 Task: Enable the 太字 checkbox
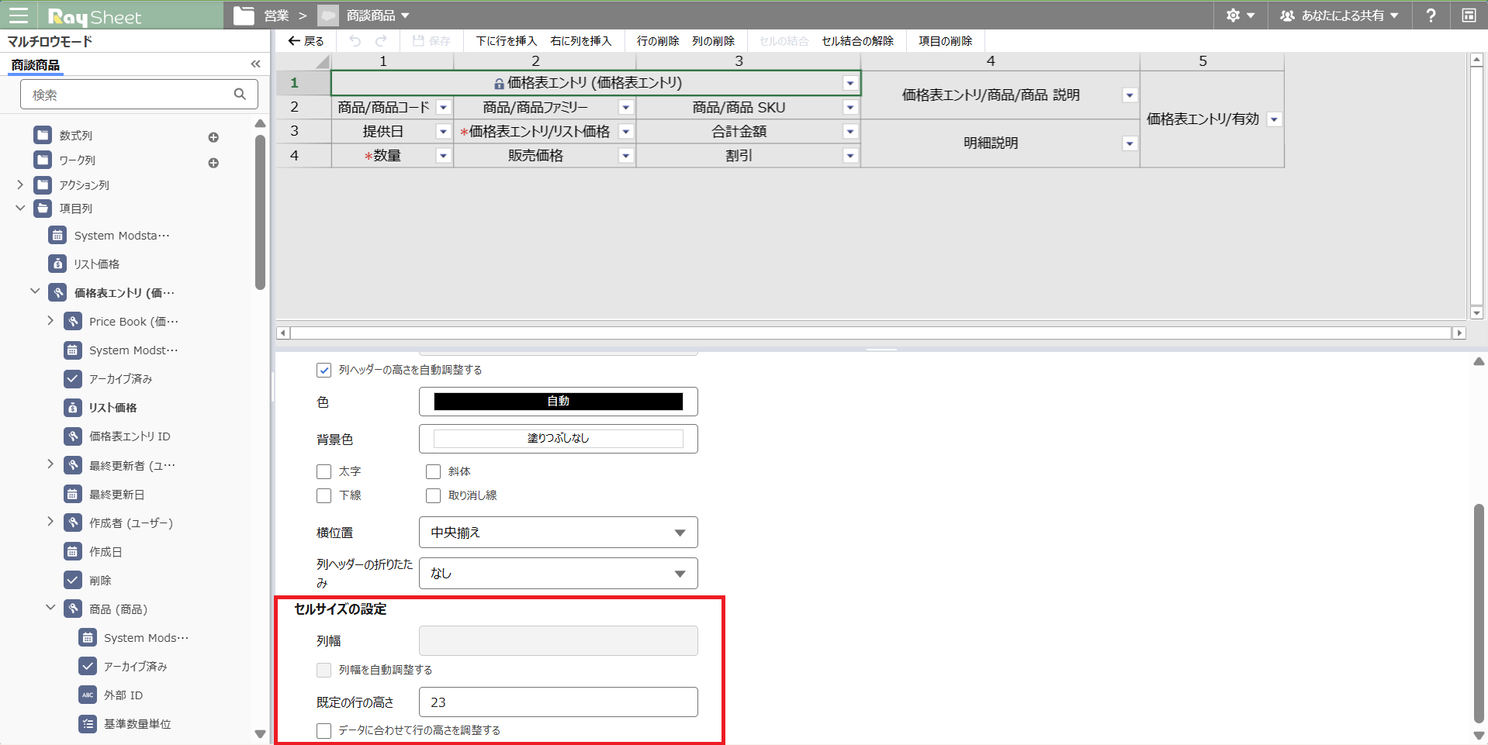pos(324,471)
